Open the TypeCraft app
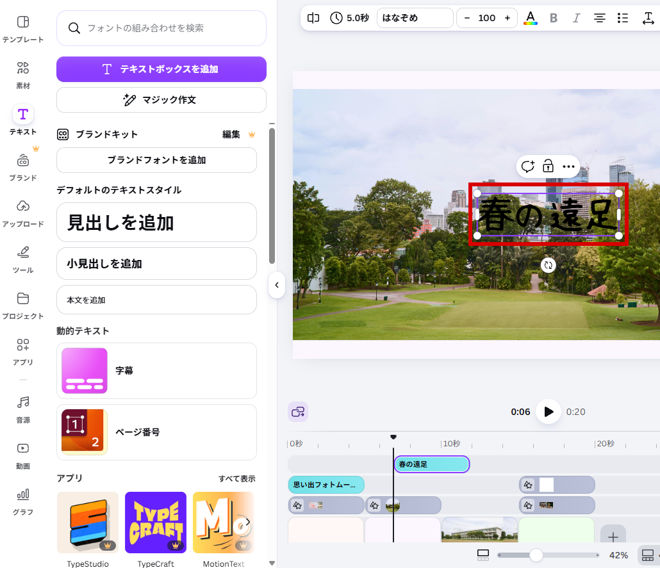The width and height of the screenshot is (660, 568). pyautogui.click(x=155, y=522)
